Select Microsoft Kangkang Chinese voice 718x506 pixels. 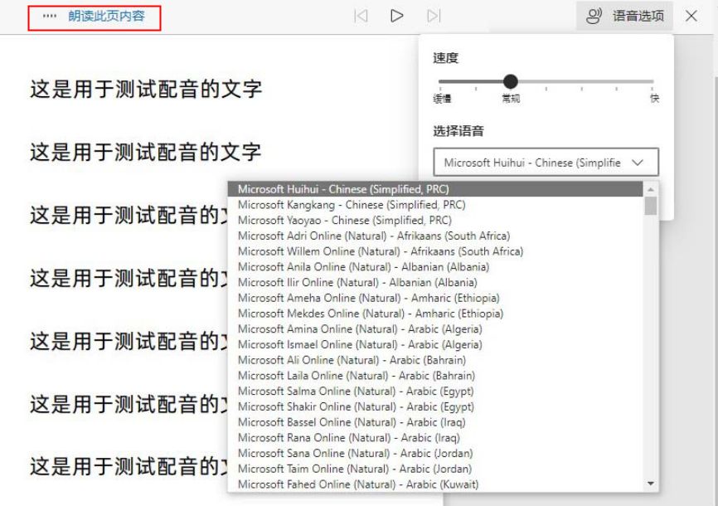pos(435,205)
